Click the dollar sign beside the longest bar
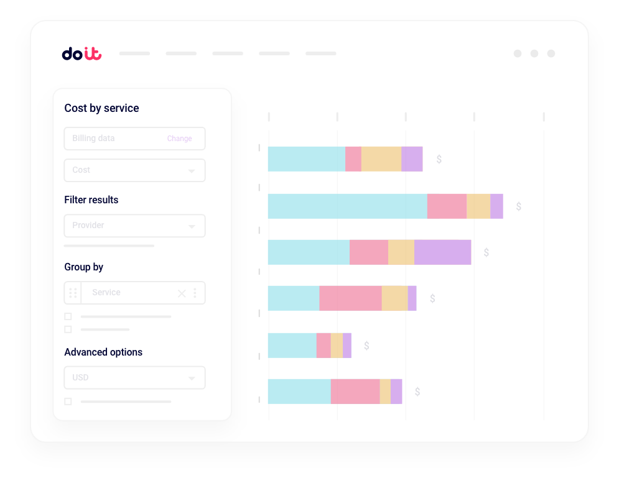The image size is (619, 483). 518,206
